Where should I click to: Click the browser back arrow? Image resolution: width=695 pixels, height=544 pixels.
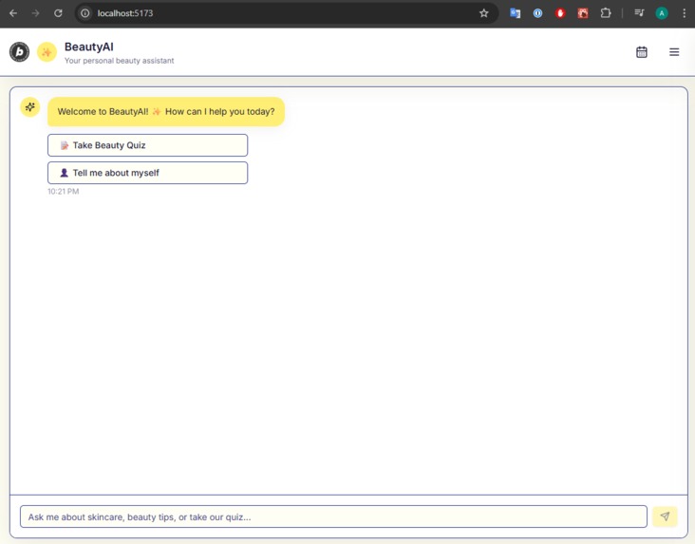13,13
